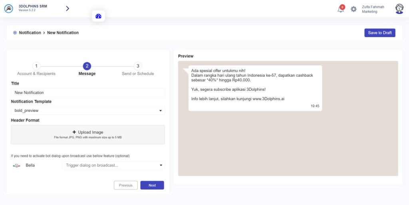Image resolution: width=409 pixels, height=205 pixels.
Task: Click the Save to Draft button
Action: click(x=379, y=33)
